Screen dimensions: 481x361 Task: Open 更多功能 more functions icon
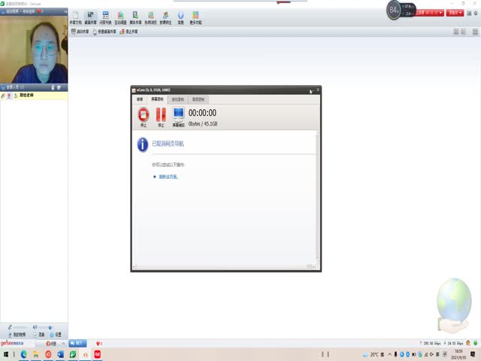[x=195, y=17]
